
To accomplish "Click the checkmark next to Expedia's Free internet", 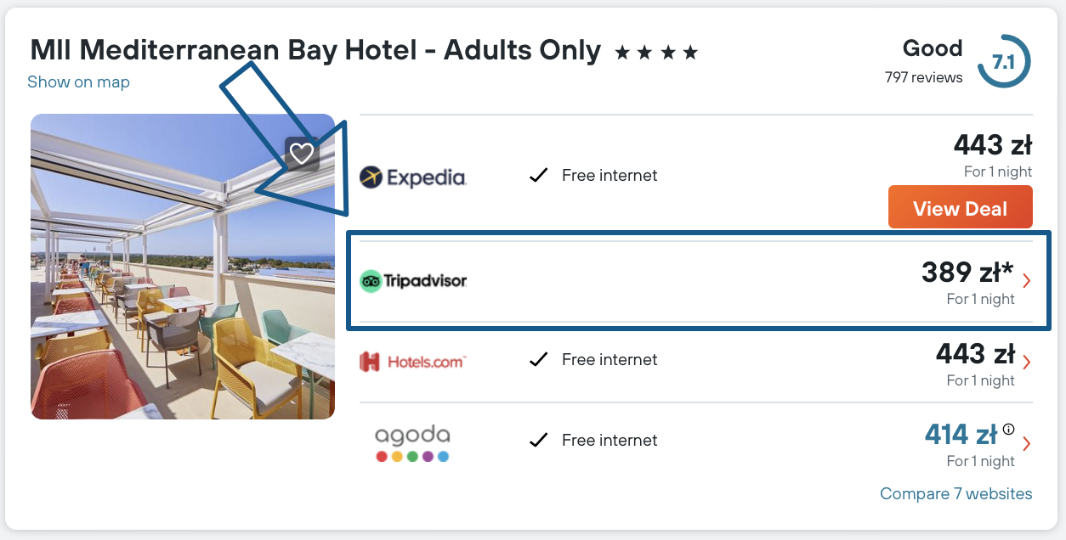I will (x=538, y=176).
